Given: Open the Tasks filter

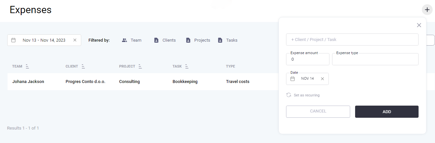Looking at the screenshot, I should coord(228,40).
